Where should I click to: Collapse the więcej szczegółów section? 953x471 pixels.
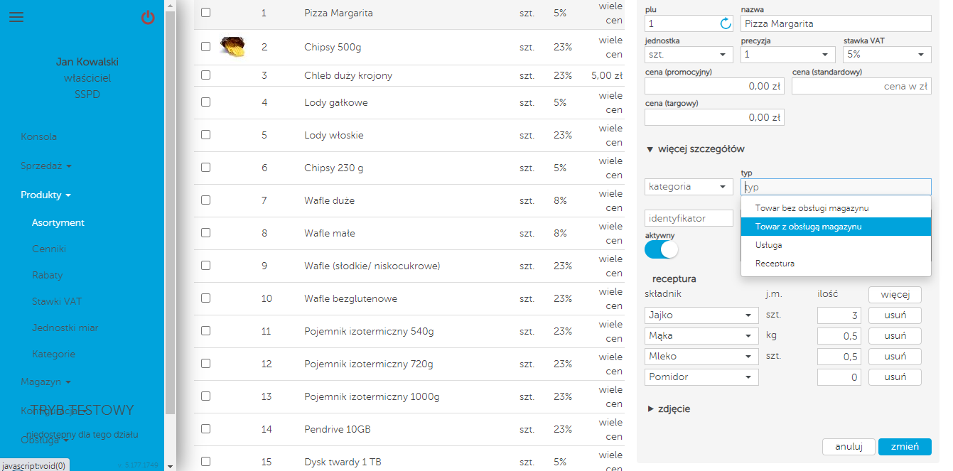click(696, 149)
